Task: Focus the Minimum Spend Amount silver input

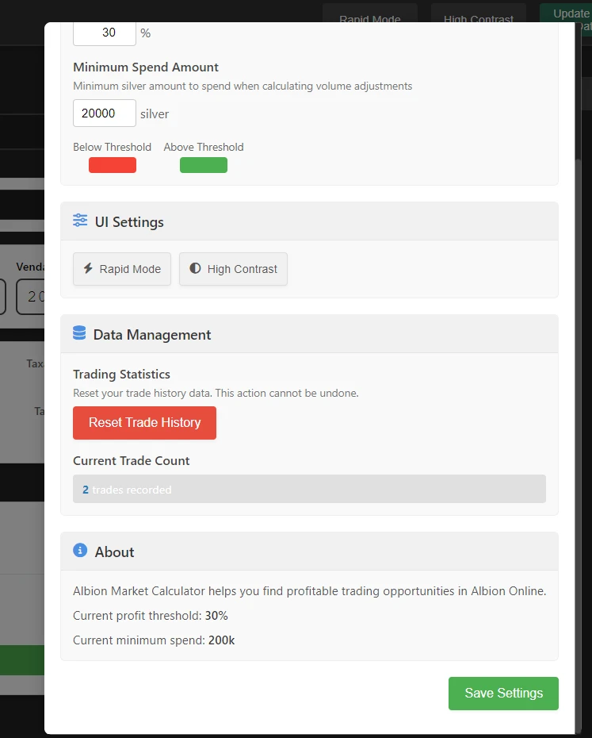Action: pos(105,113)
